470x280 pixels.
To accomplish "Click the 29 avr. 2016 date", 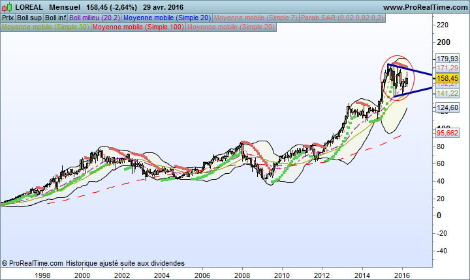I will 163,7.
